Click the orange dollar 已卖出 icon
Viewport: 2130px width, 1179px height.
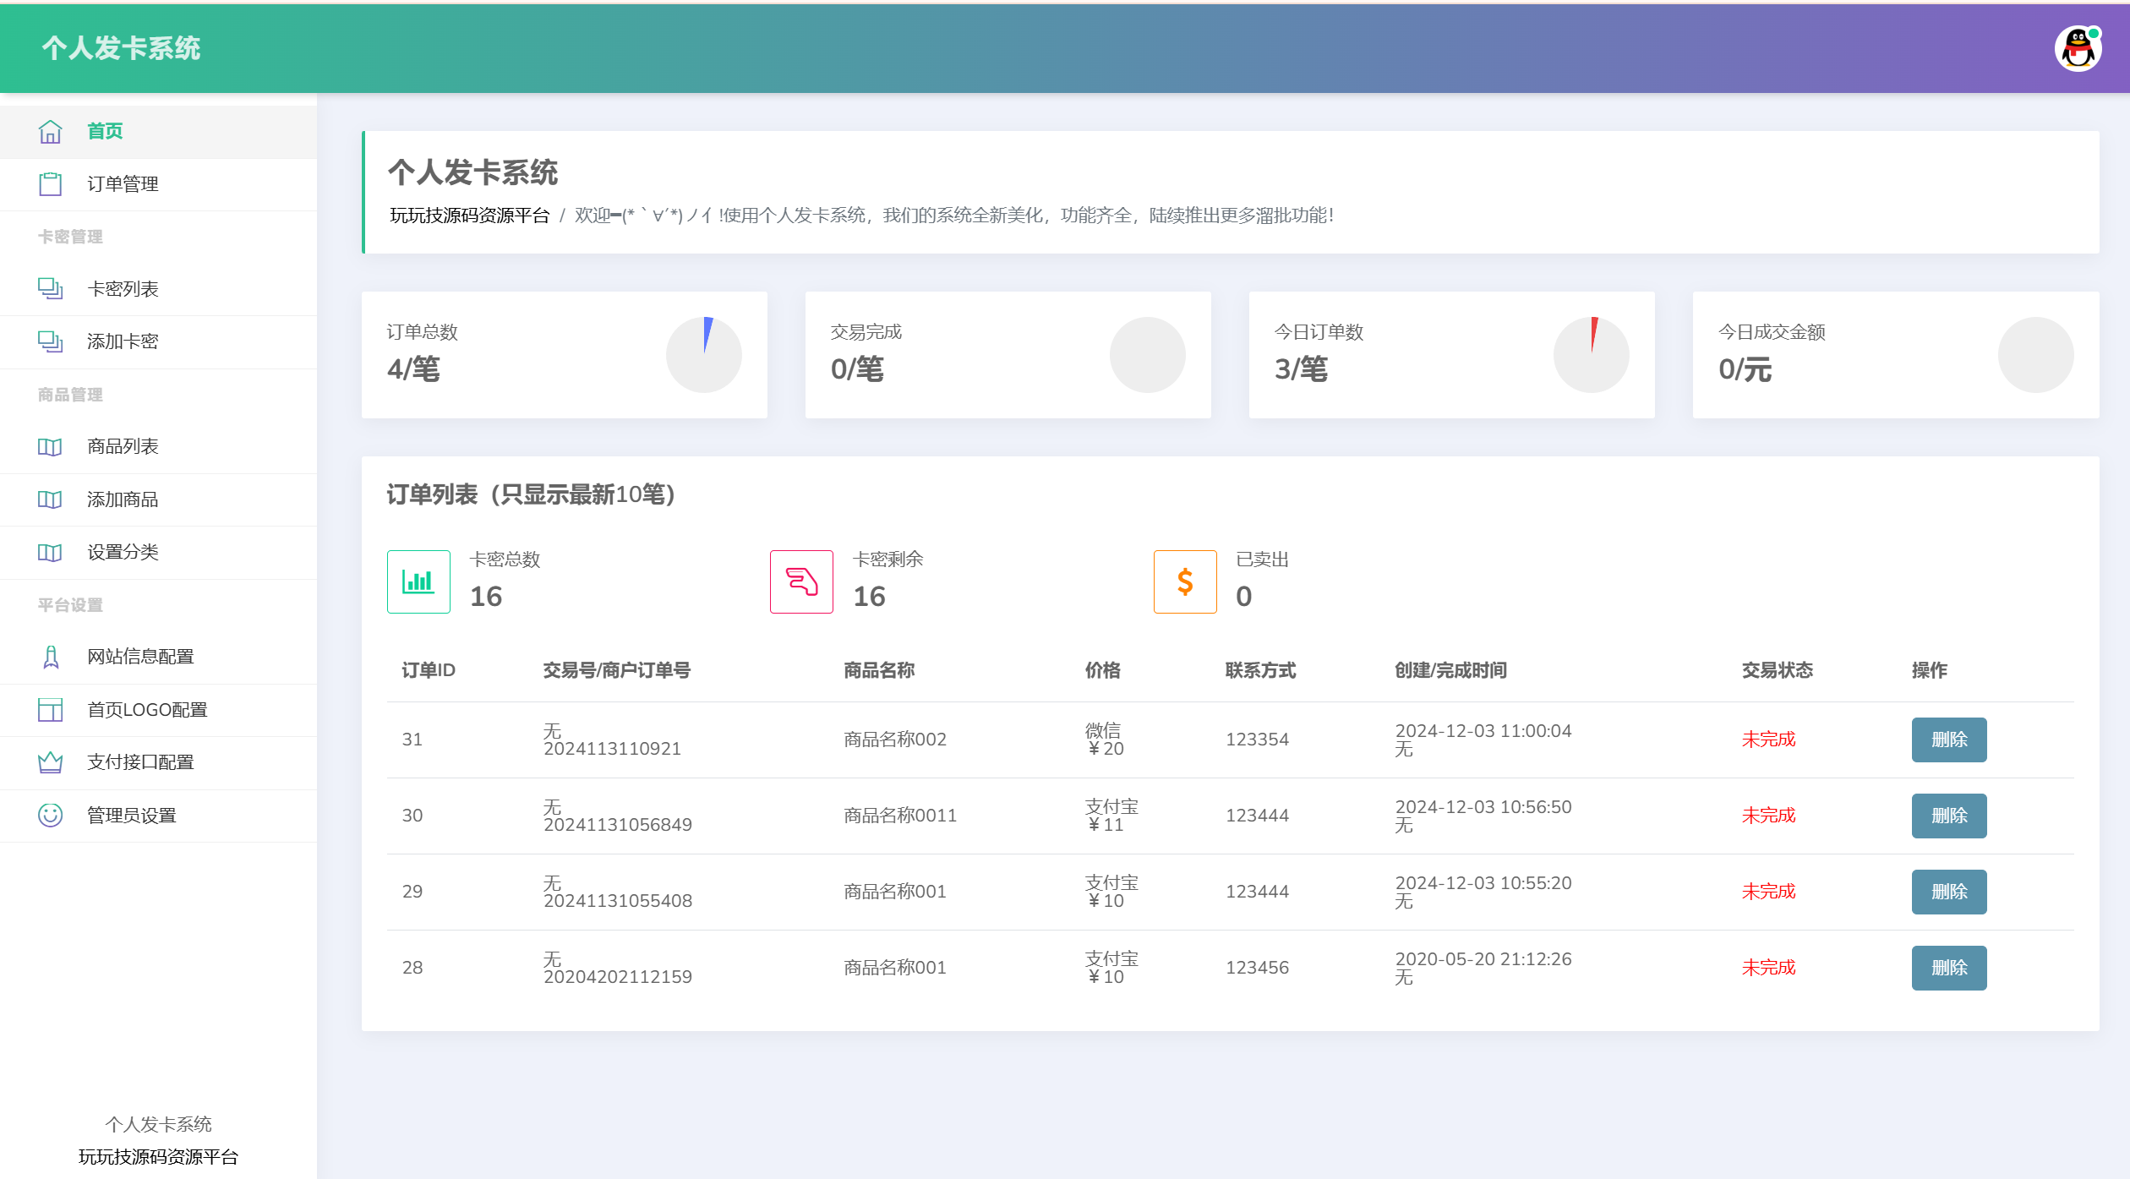pos(1185,581)
